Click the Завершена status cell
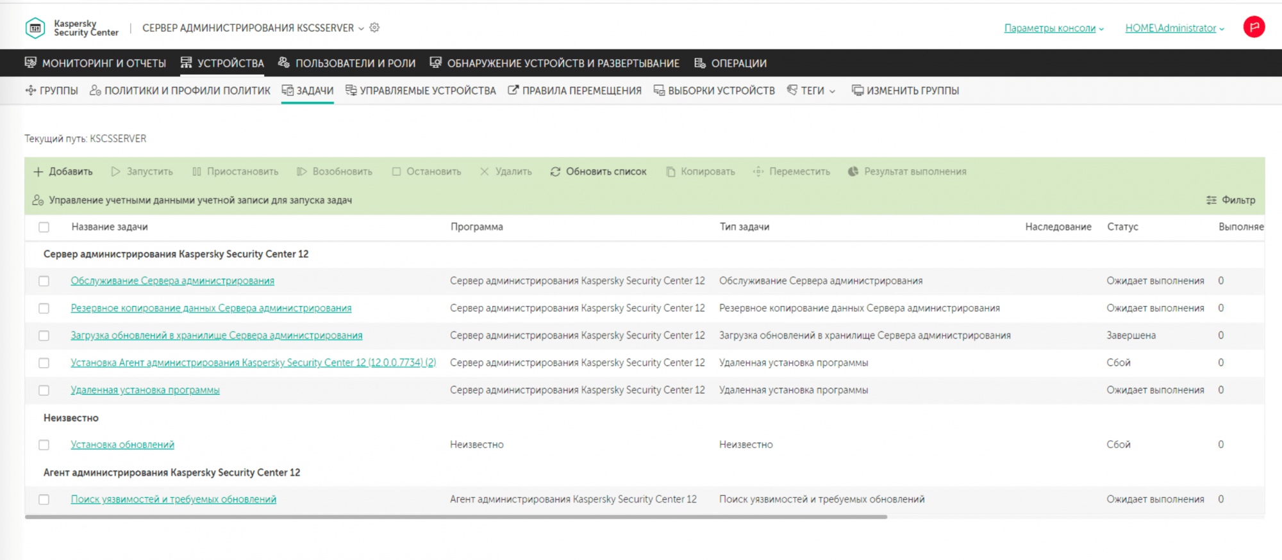 point(1131,335)
